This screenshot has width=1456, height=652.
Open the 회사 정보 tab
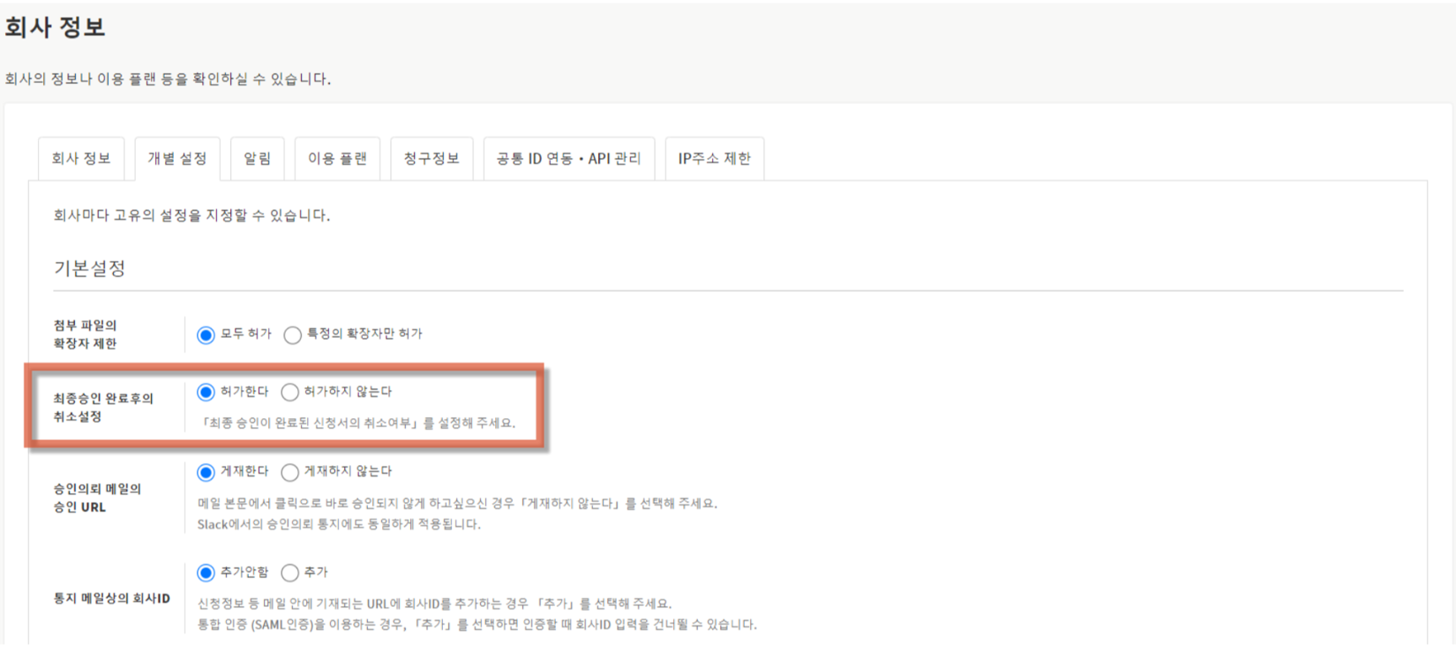click(x=81, y=159)
